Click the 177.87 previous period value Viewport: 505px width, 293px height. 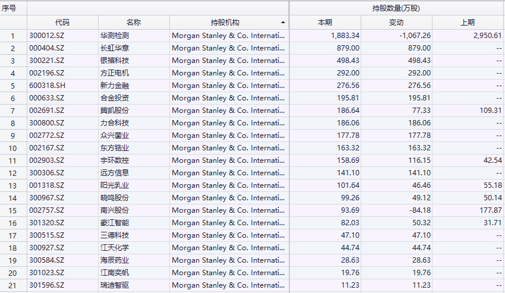click(491, 210)
